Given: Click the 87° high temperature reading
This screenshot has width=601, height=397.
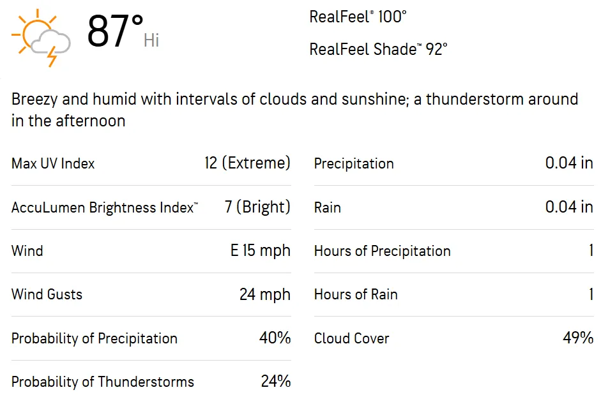Looking at the screenshot, I should coord(116,31).
